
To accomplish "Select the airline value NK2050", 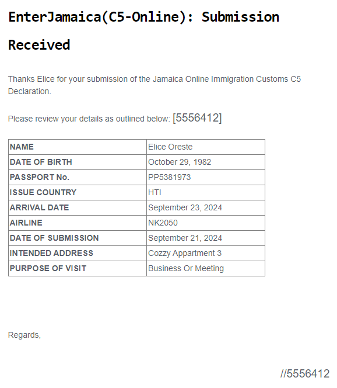I will [x=163, y=223].
